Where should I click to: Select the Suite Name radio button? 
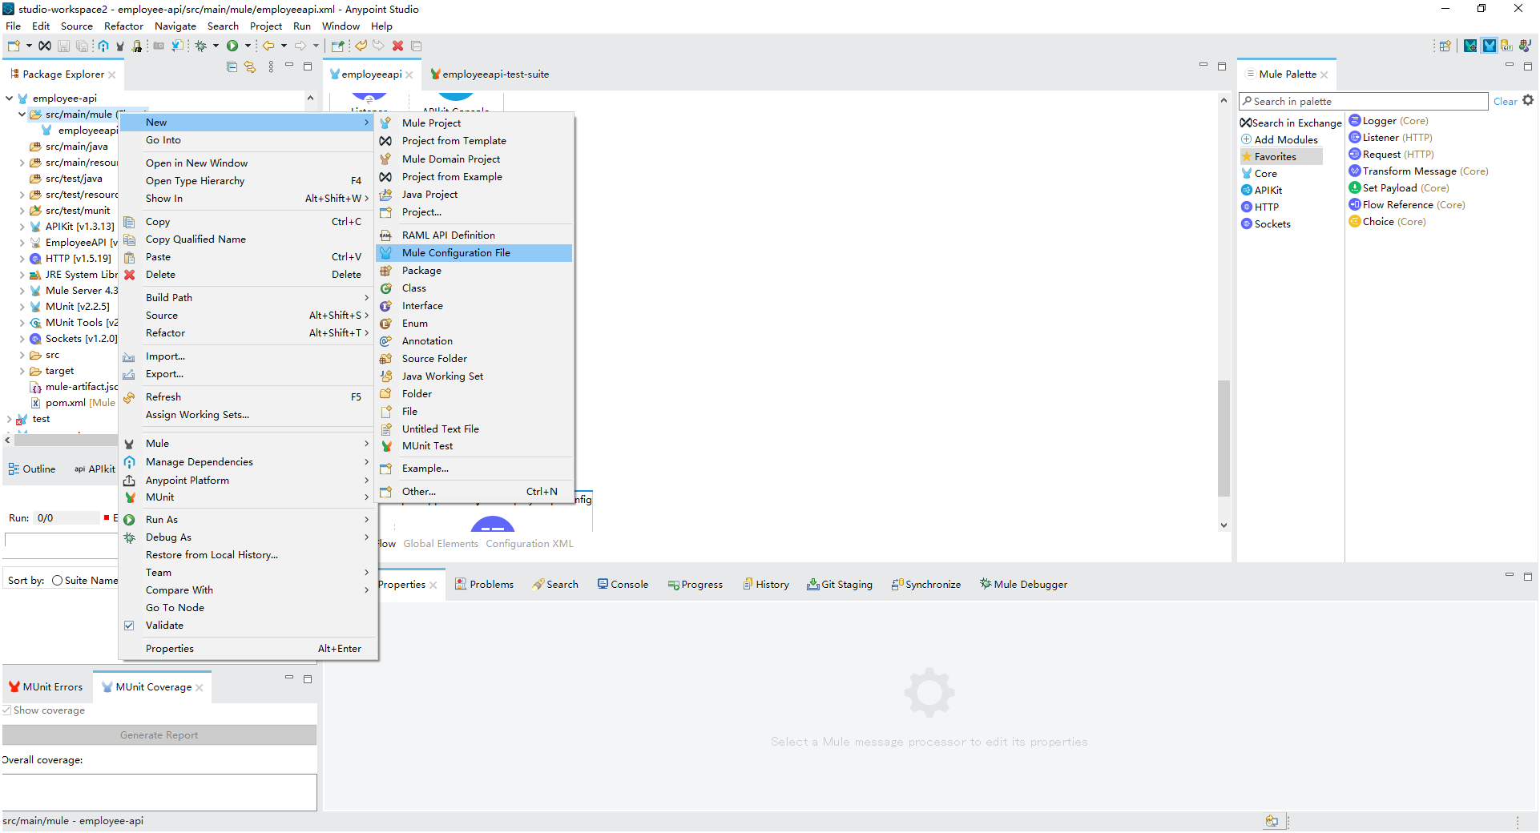[x=57, y=581]
